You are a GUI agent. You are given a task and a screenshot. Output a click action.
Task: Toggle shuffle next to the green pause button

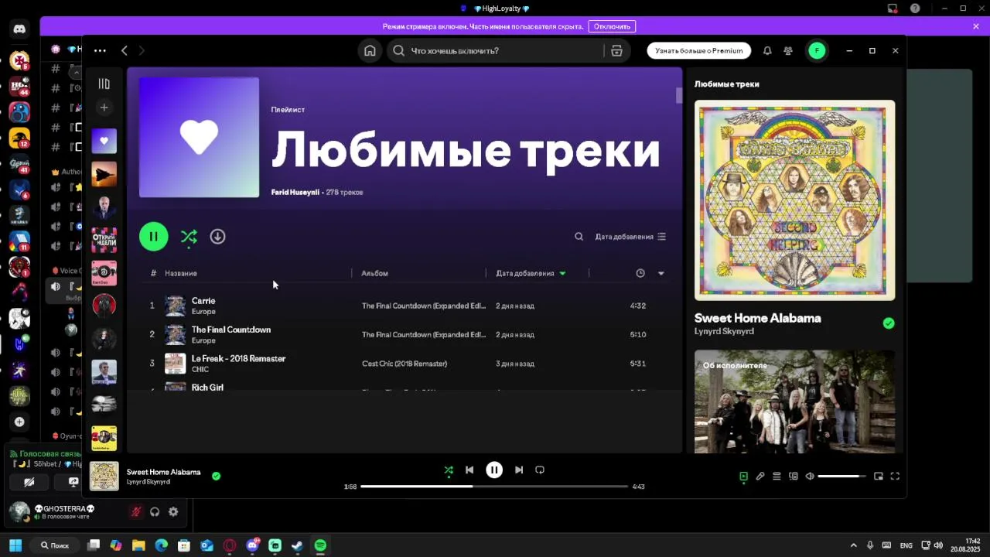[189, 237]
